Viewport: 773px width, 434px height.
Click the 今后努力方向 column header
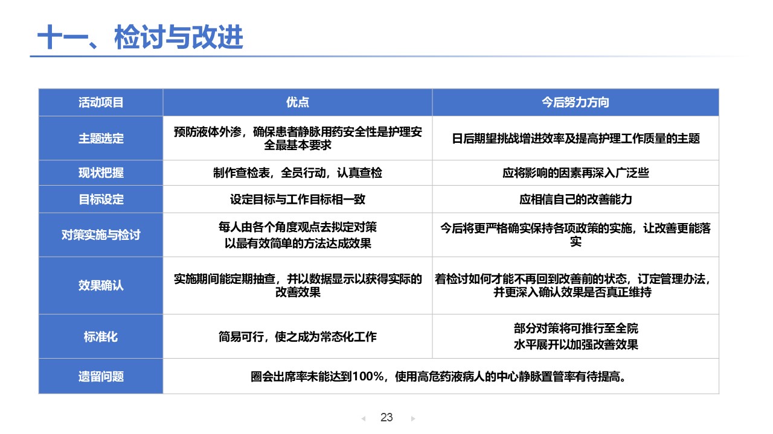(575, 102)
